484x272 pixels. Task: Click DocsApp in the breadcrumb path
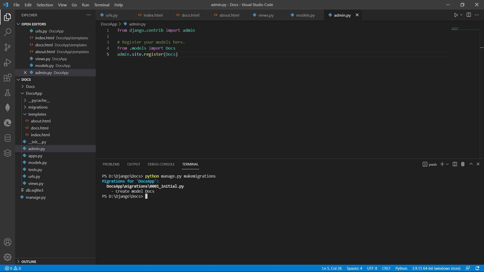[x=109, y=24]
